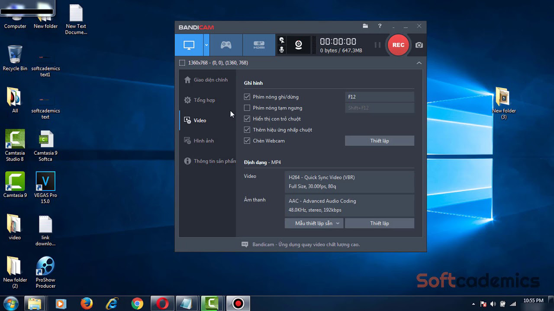
Task: Select Recycle Bin desktop icon
Action: point(15,59)
